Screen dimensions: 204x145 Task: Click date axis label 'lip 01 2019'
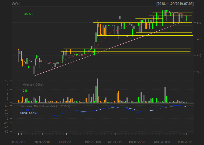point(185,142)
